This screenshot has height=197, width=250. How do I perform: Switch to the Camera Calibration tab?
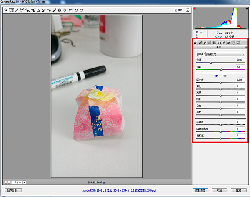point(229,43)
